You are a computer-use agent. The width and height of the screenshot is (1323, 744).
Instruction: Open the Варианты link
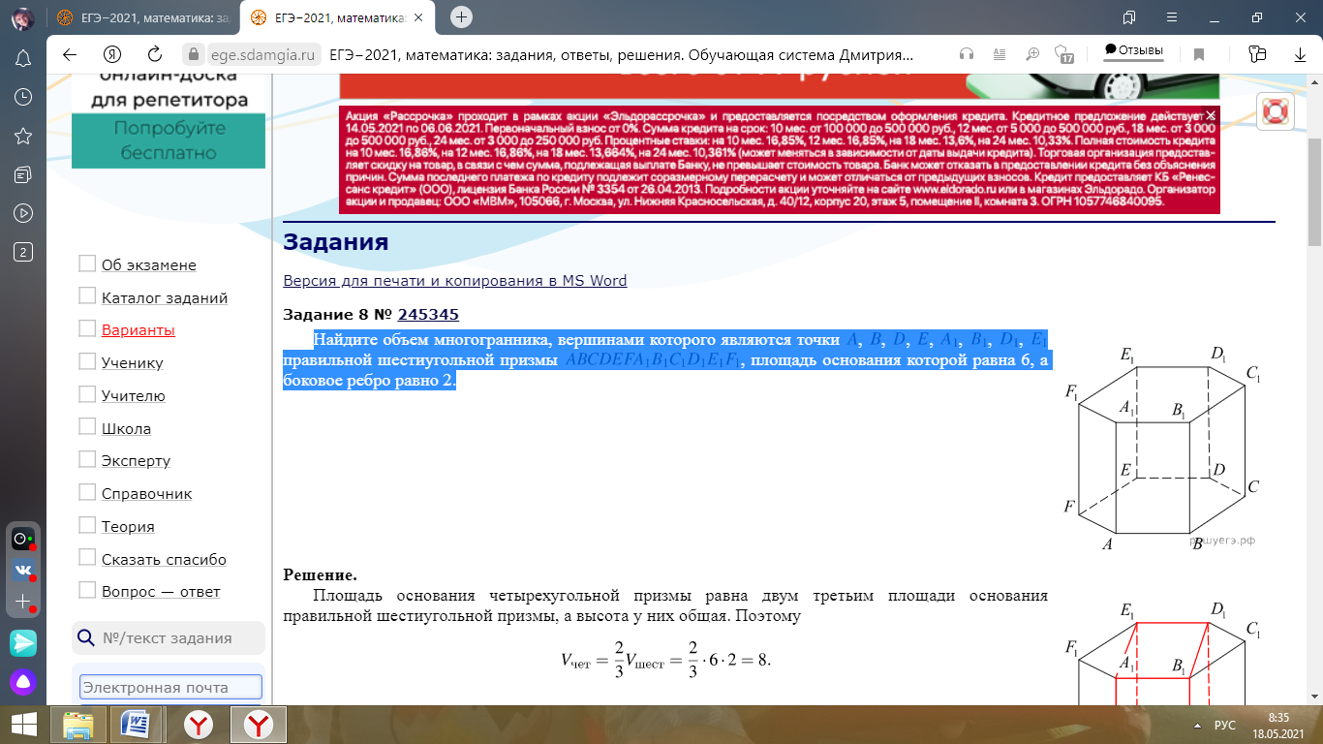[x=138, y=330]
